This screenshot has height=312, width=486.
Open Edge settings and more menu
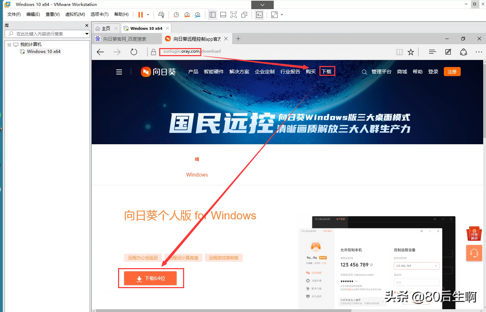pyautogui.click(x=479, y=52)
